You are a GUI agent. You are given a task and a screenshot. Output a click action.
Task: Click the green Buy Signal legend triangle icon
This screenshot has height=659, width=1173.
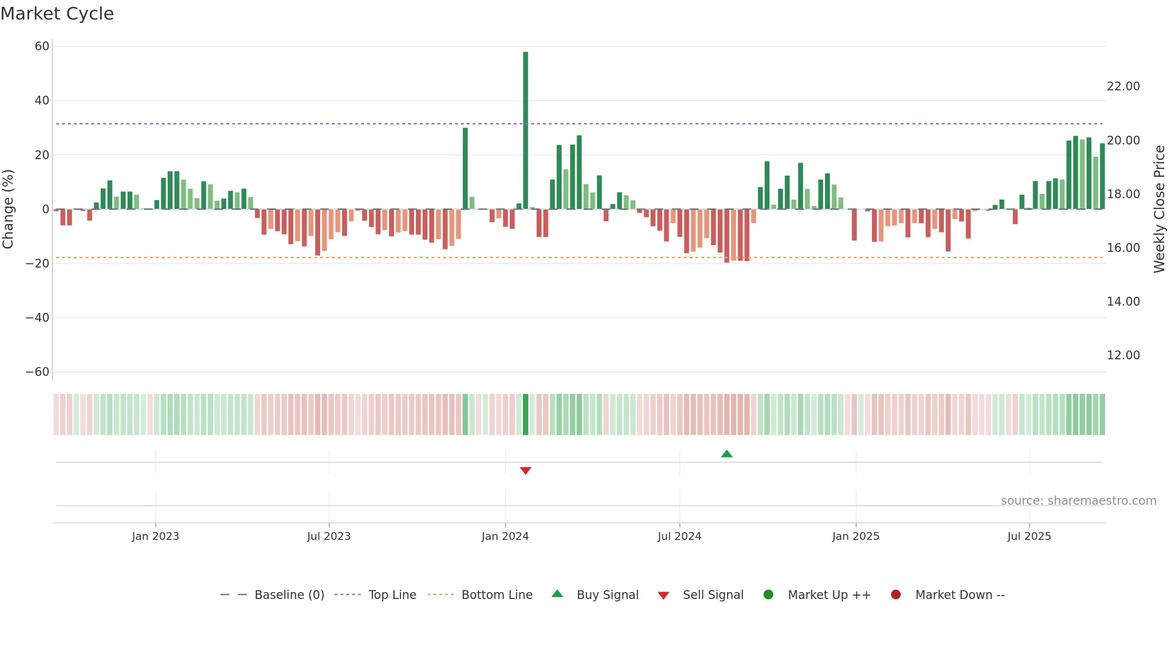557,594
